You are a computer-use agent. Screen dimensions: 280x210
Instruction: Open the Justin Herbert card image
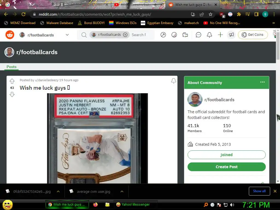(x=97, y=138)
